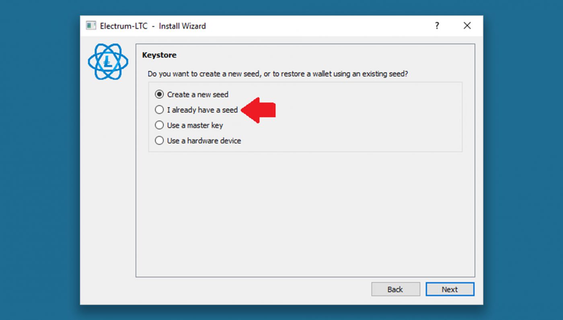Pick the 'Use a master key' option
This screenshot has height=320, width=563.
(189, 125)
